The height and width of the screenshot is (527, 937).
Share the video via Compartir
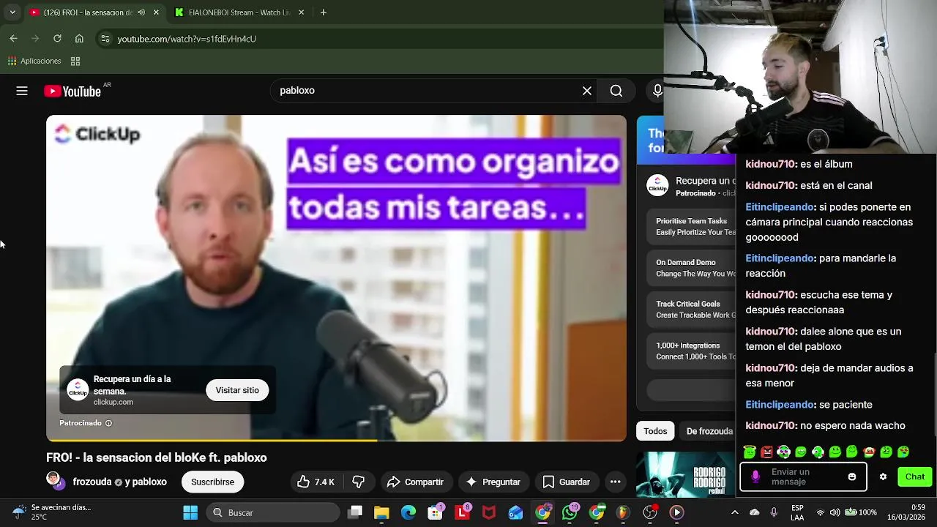(416, 482)
